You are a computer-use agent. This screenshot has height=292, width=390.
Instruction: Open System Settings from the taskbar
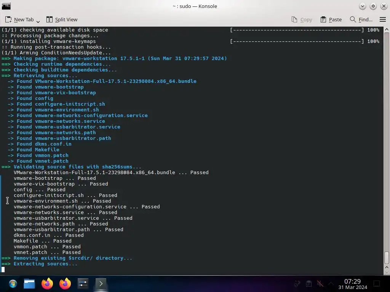83,284
